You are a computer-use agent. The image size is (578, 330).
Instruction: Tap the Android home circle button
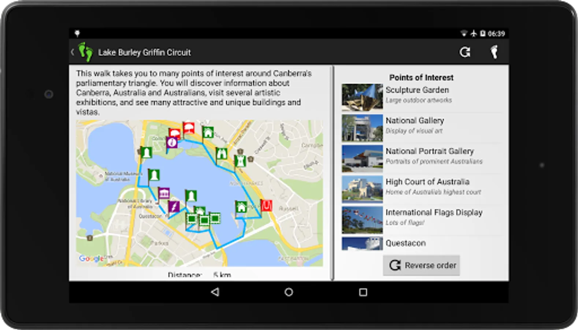[289, 292]
